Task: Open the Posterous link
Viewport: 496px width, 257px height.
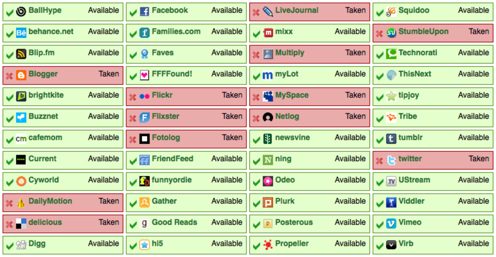Action: point(294,223)
